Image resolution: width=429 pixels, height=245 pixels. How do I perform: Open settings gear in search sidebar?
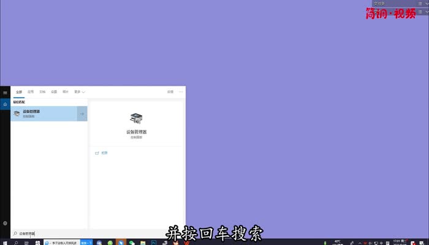[5, 224]
